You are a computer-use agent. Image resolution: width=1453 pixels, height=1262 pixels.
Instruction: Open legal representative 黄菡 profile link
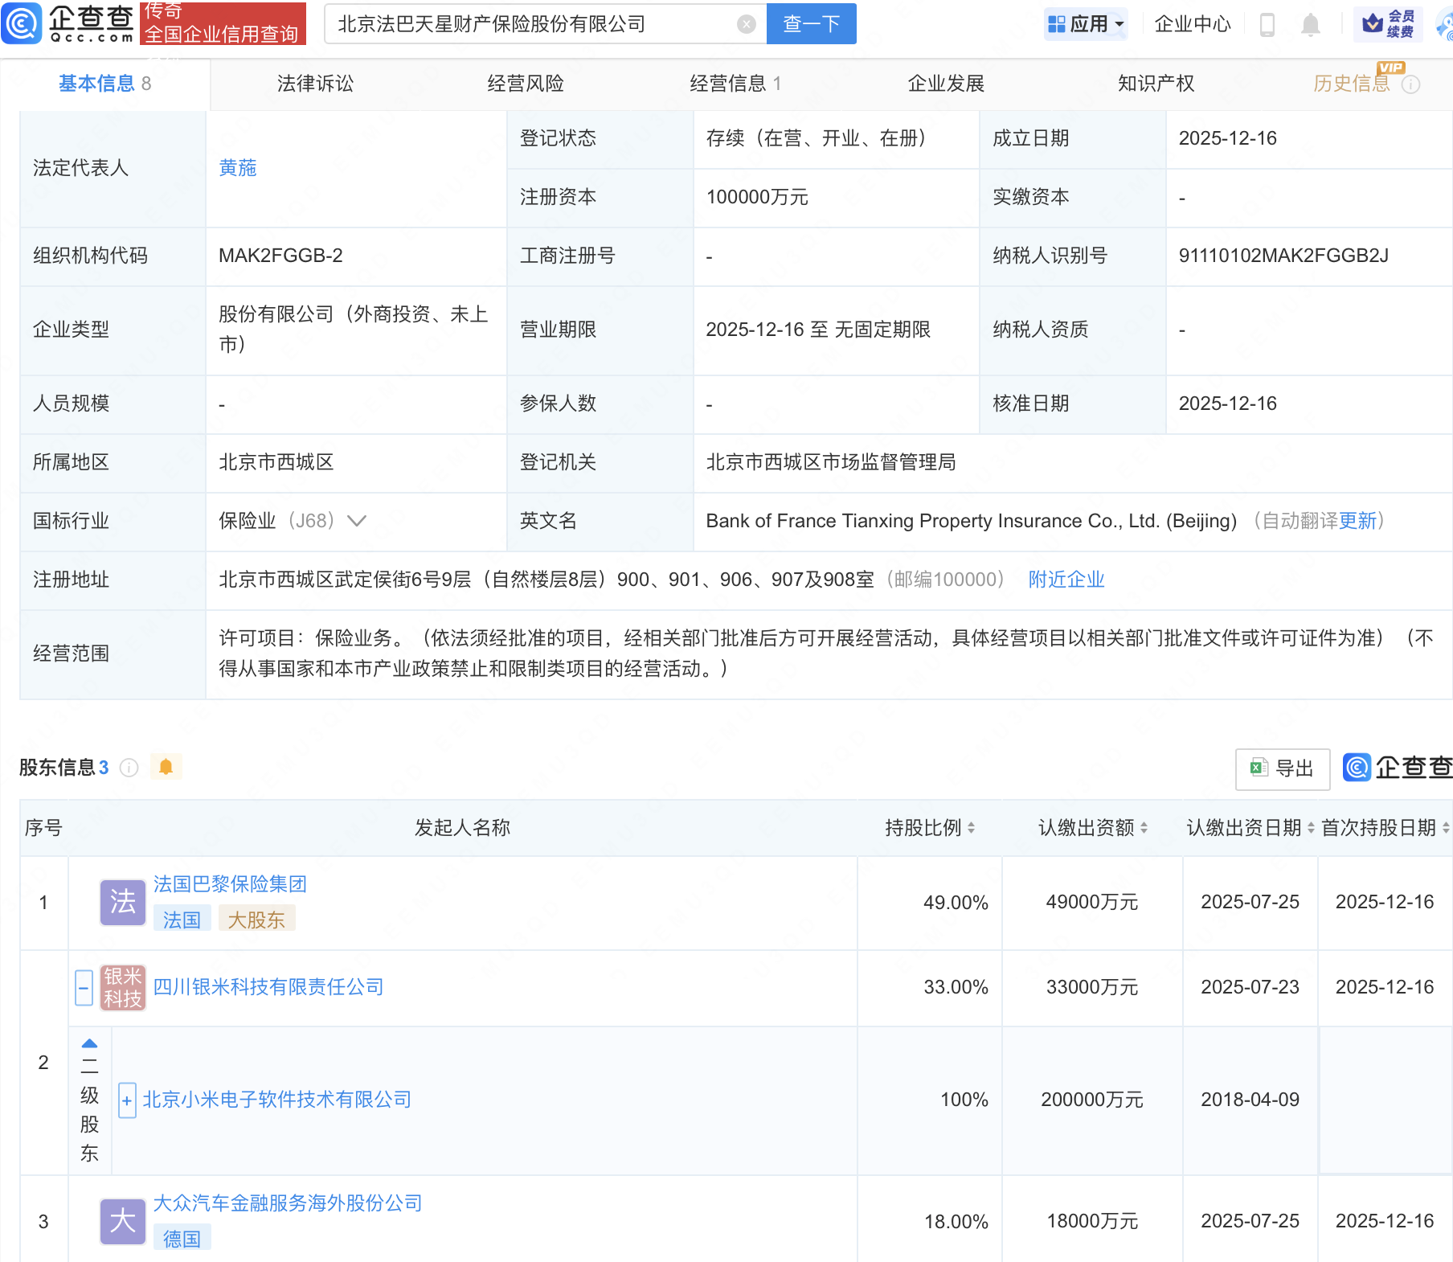pos(237,168)
